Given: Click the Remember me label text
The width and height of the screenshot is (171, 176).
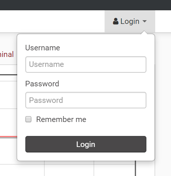Looking at the screenshot, I should pyautogui.click(x=61, y=119).
